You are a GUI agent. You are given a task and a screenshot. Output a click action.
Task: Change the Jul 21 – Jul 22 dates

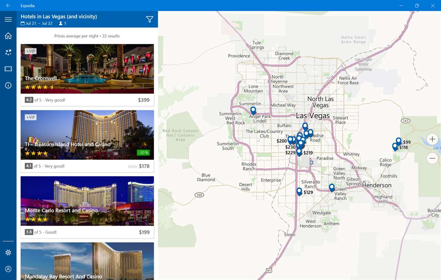tap(37, 24)
